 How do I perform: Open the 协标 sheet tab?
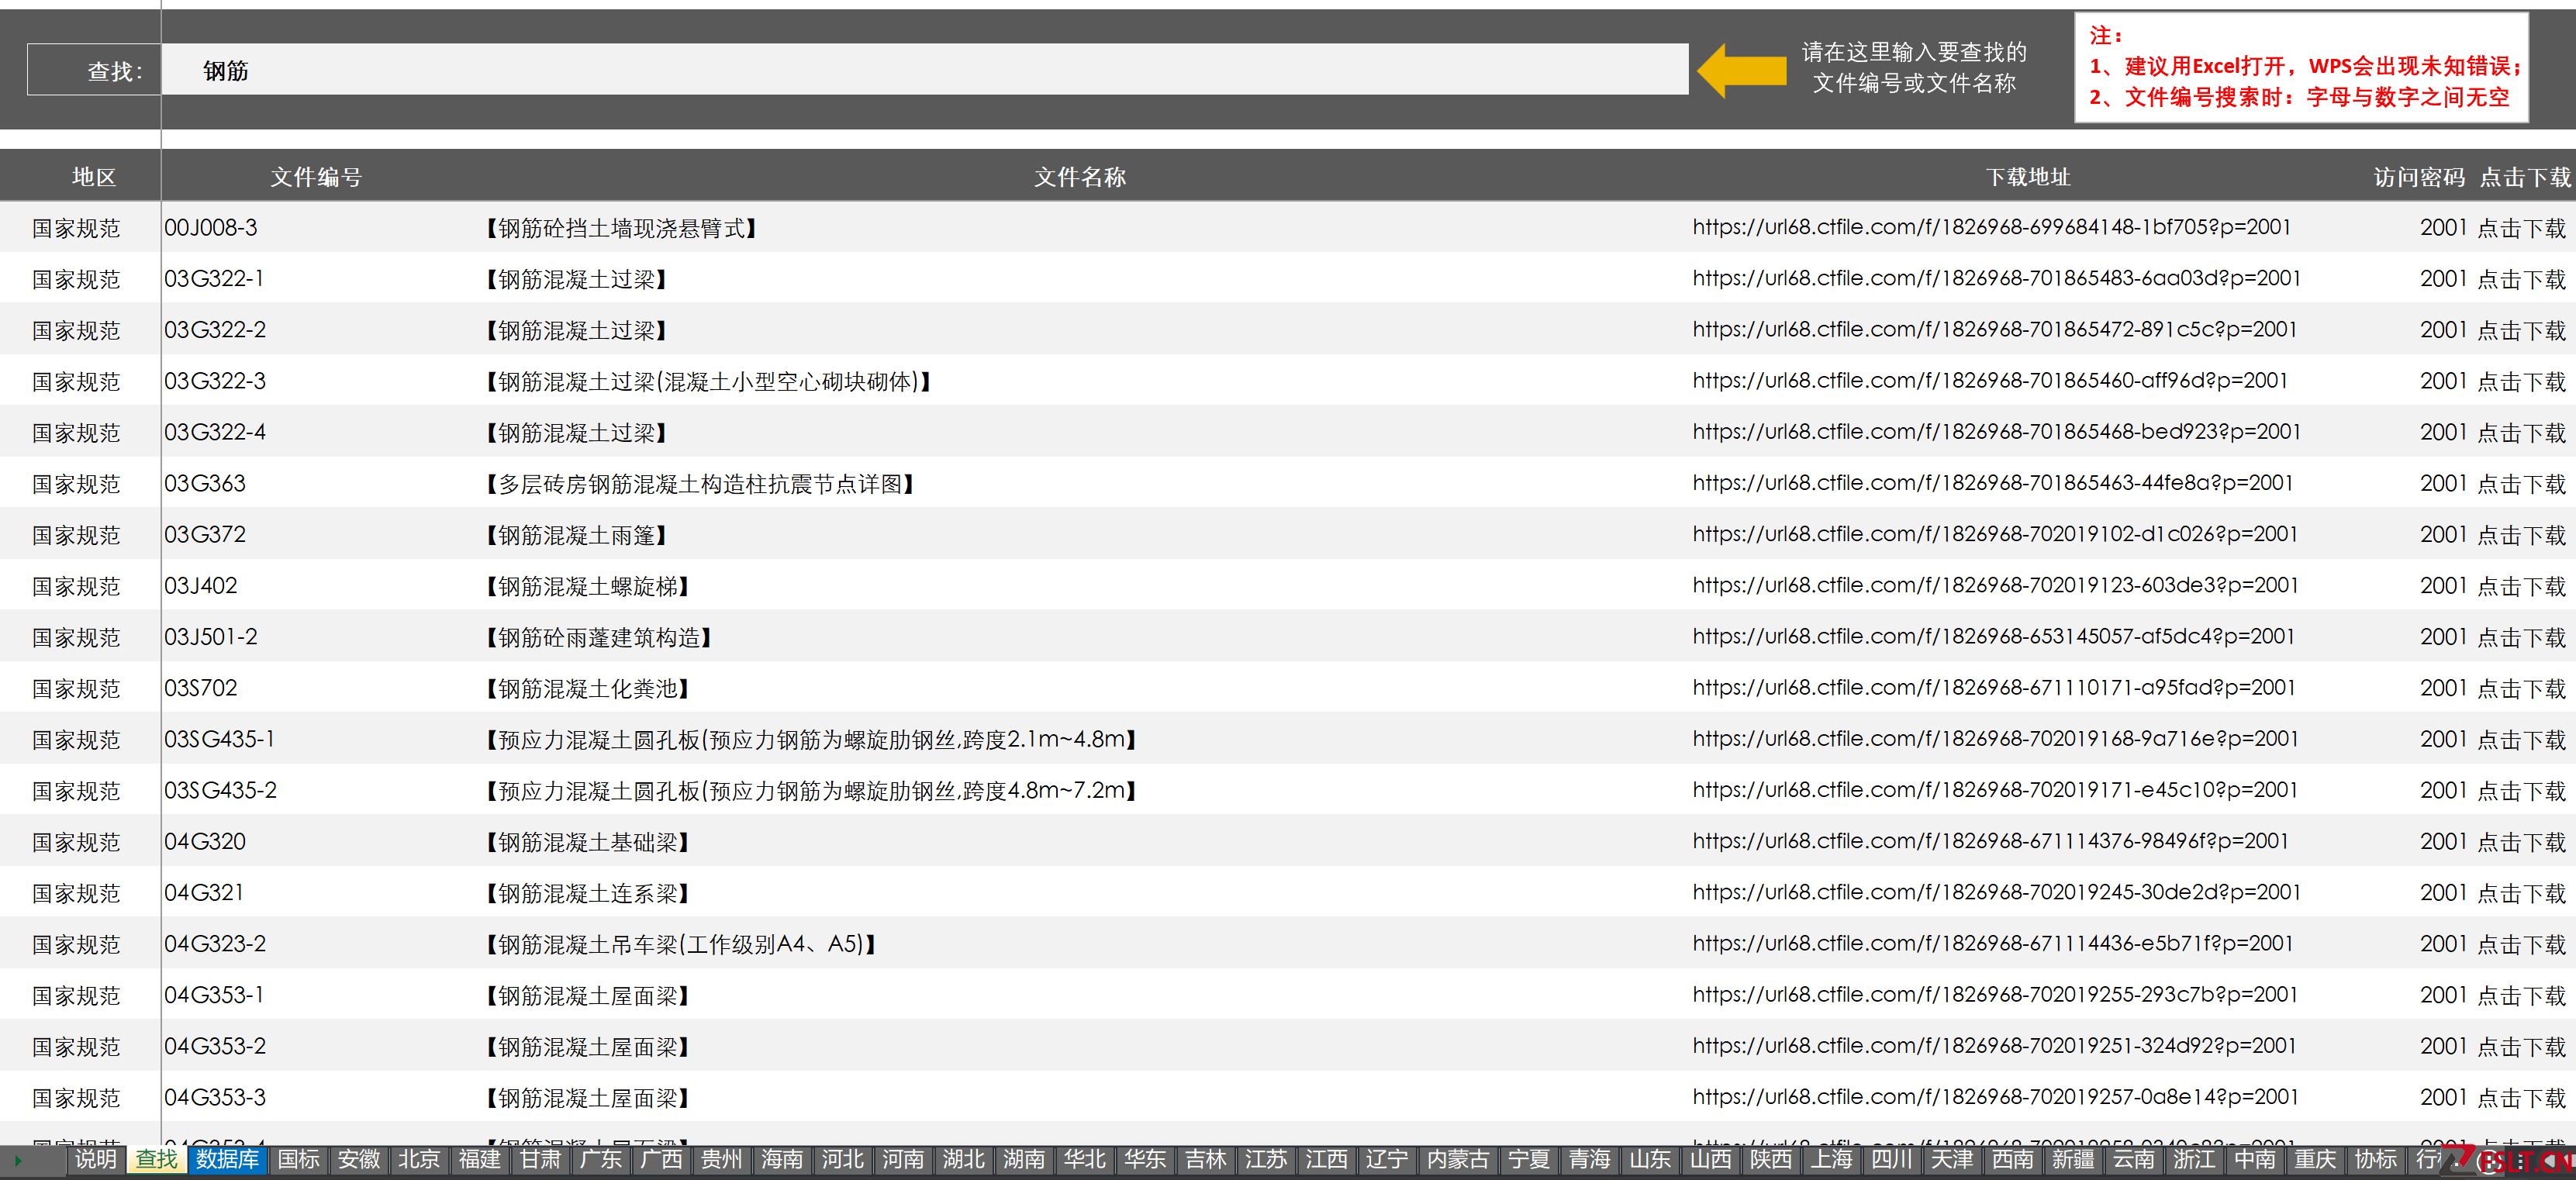[2375, 1159]
